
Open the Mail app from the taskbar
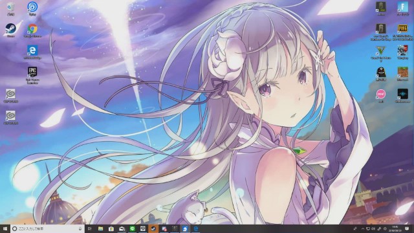[122, 228]
